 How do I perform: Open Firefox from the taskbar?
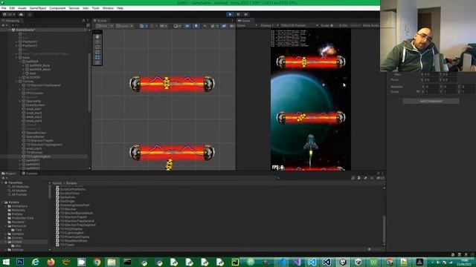tap(51, 262)
